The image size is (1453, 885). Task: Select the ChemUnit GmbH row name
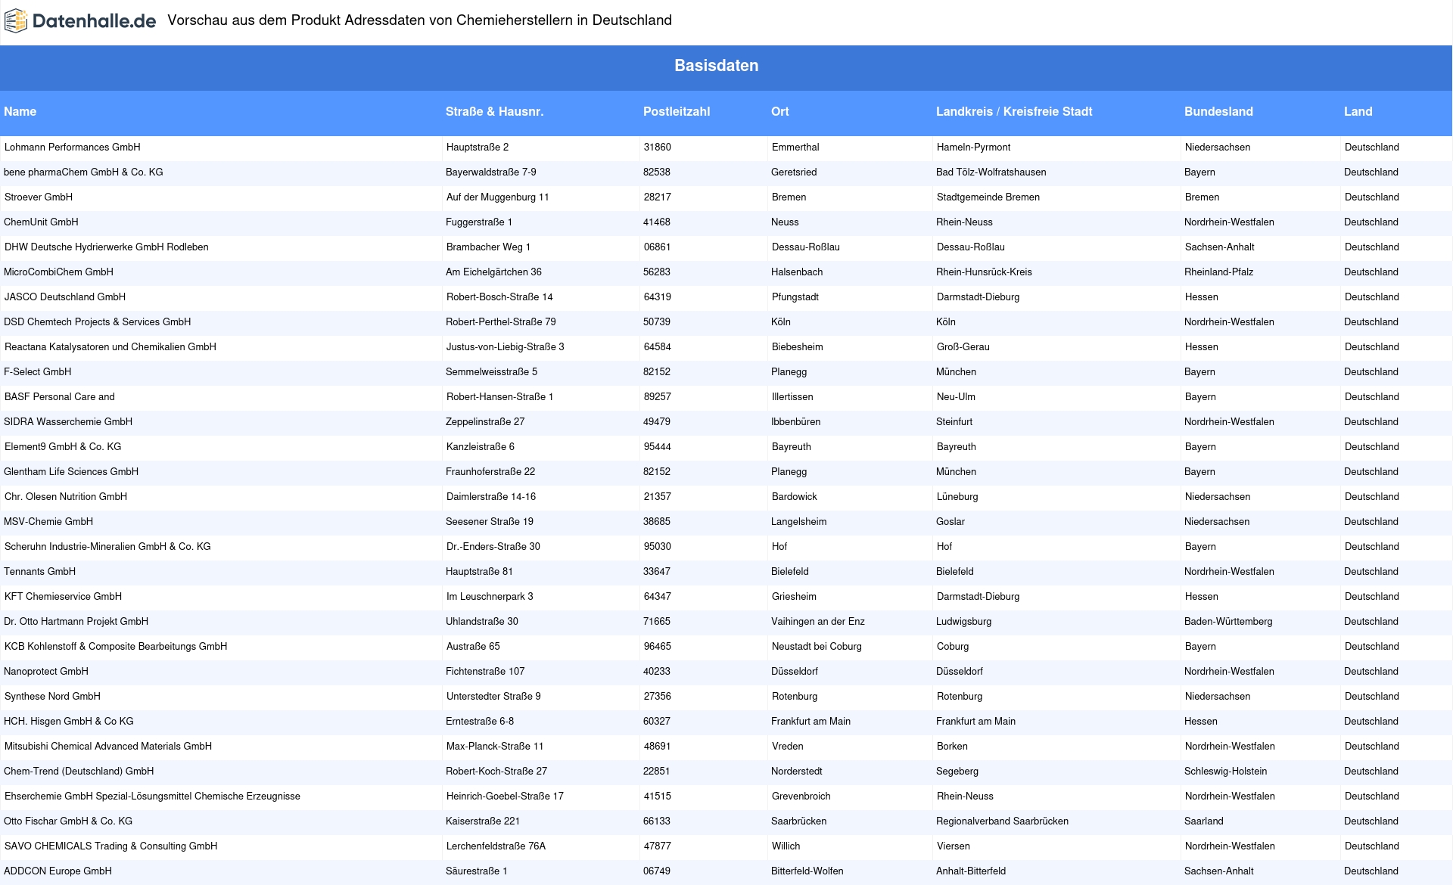point(41,222)
